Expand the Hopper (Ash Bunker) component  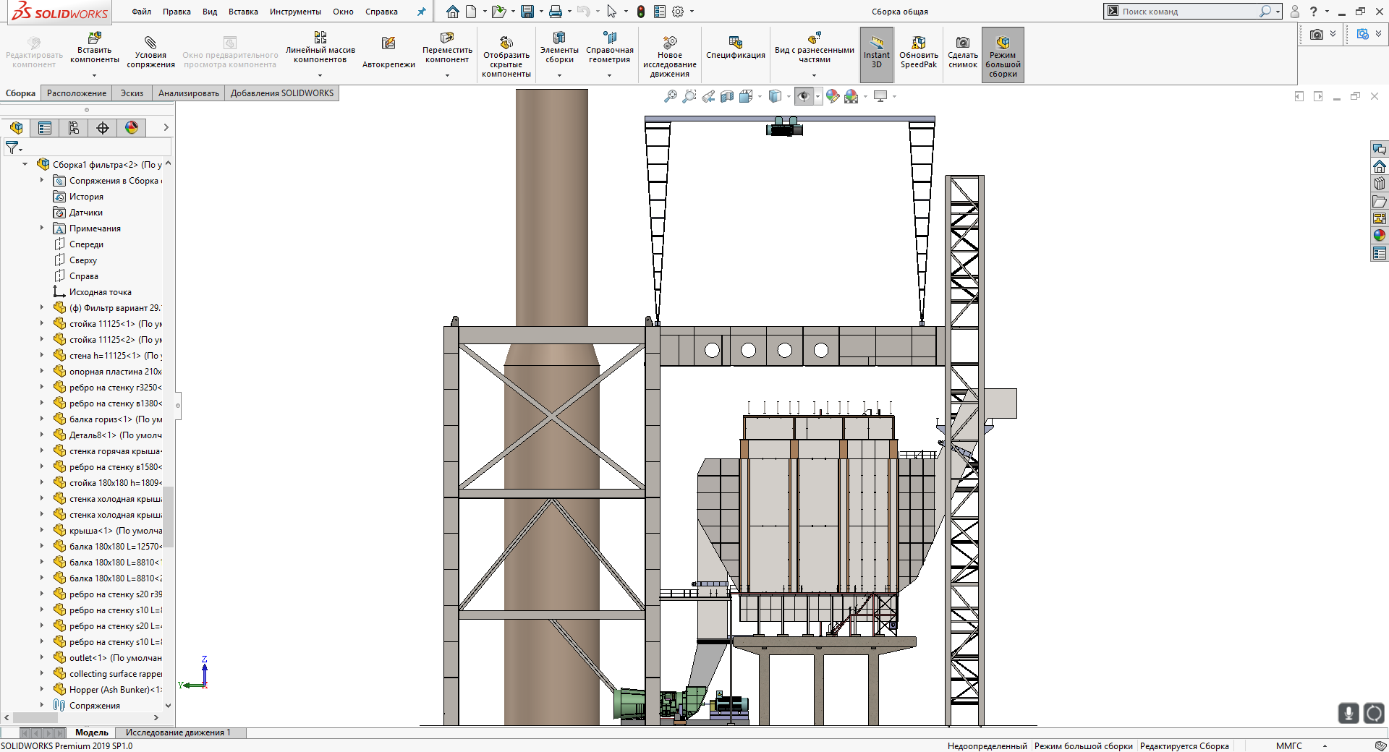[42, 690]
